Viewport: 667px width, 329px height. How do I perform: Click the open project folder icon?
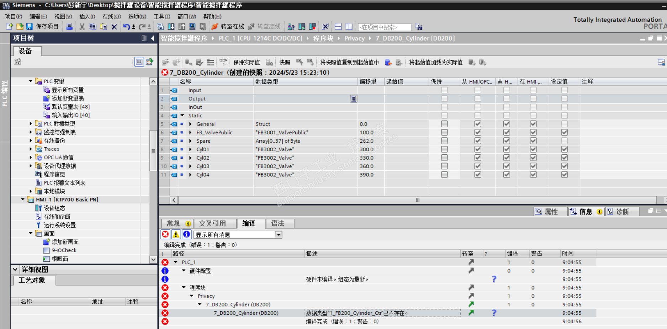coord(20,27)
